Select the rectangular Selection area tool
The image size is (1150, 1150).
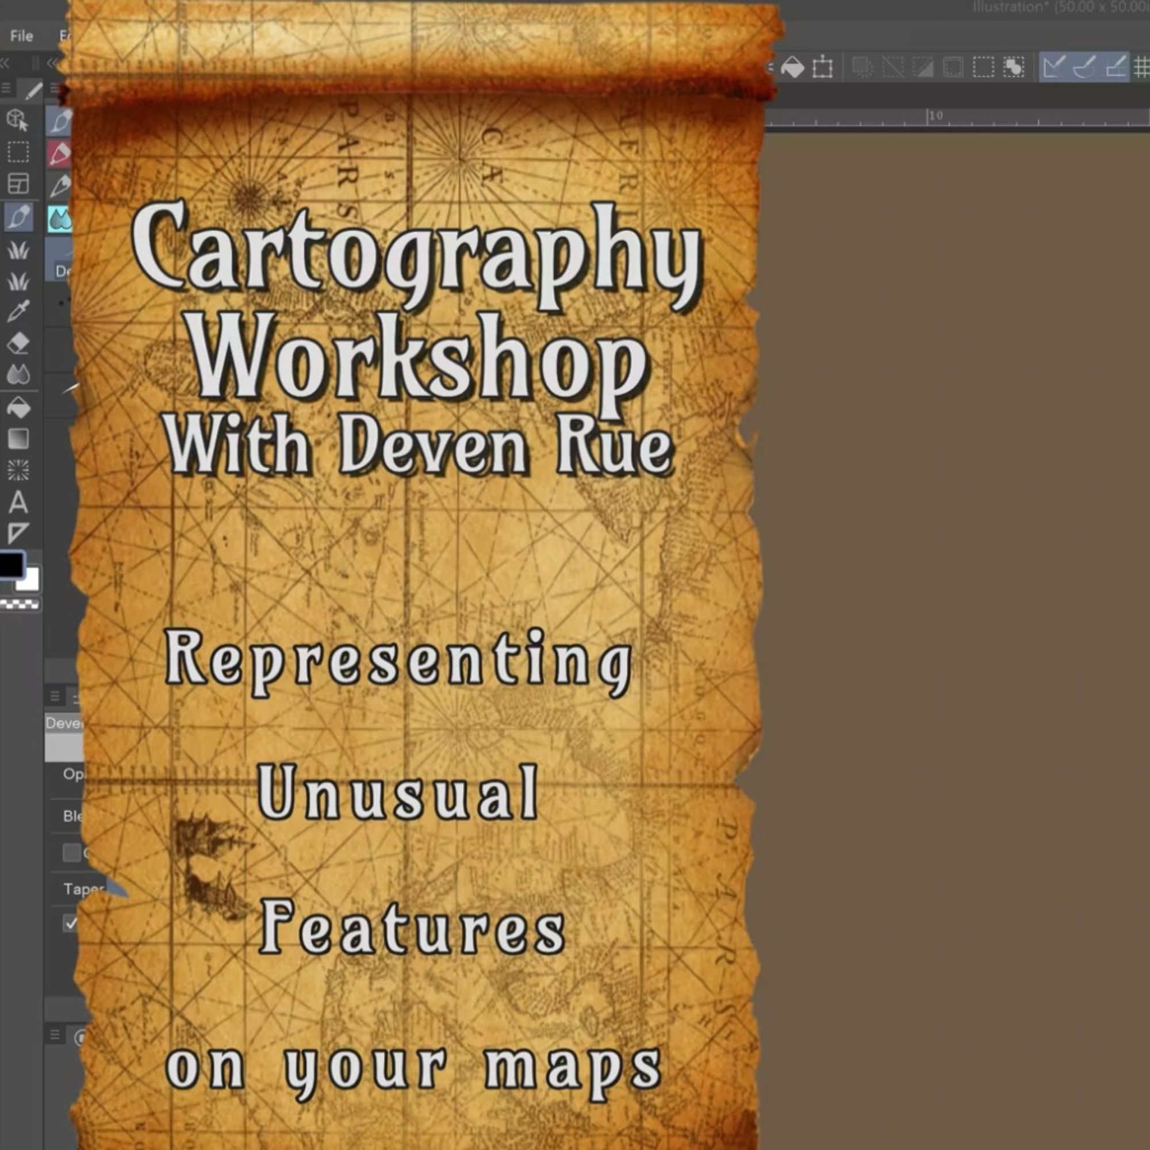(x=18, y=152)
